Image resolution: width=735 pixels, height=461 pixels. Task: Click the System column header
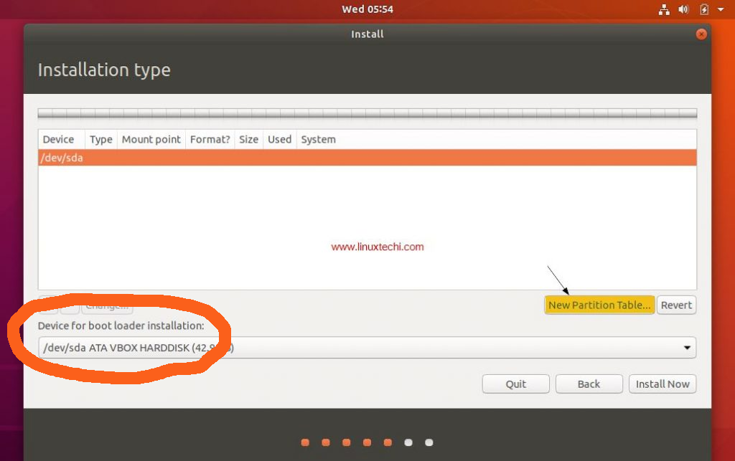tap(318, 139)
